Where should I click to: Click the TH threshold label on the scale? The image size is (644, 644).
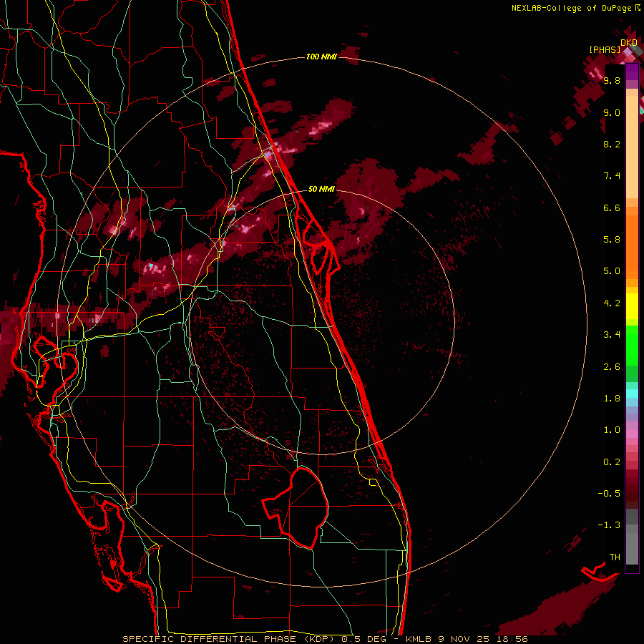tap(615, 557)
